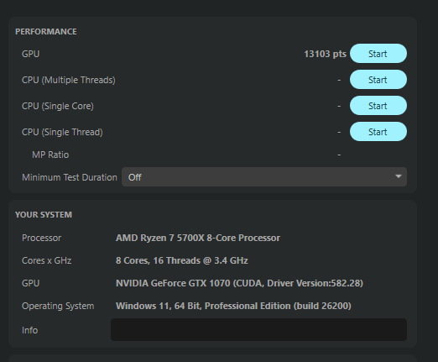The image size is (438, 362).
Task: Open the Minimum Test Duration dropdown
Action: [264, 177]
